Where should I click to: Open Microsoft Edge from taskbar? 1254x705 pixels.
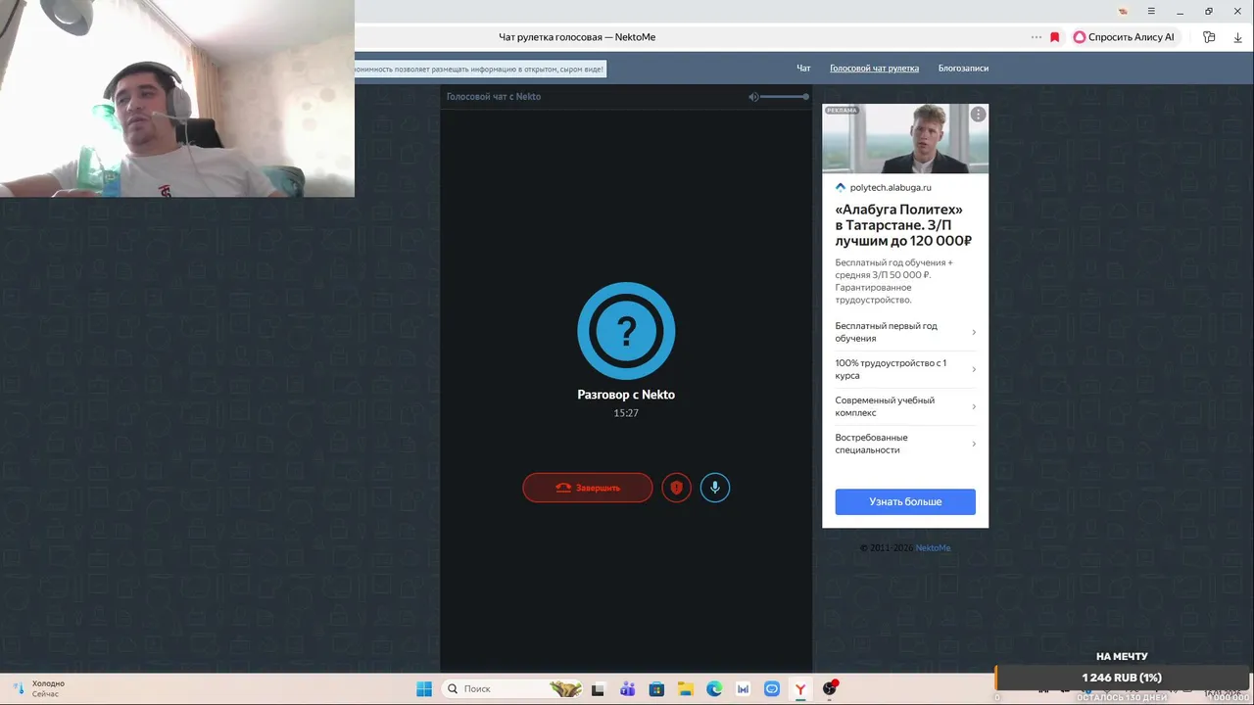point(714,689)
